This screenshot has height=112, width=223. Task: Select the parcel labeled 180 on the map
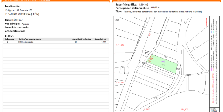pos(165,57)
